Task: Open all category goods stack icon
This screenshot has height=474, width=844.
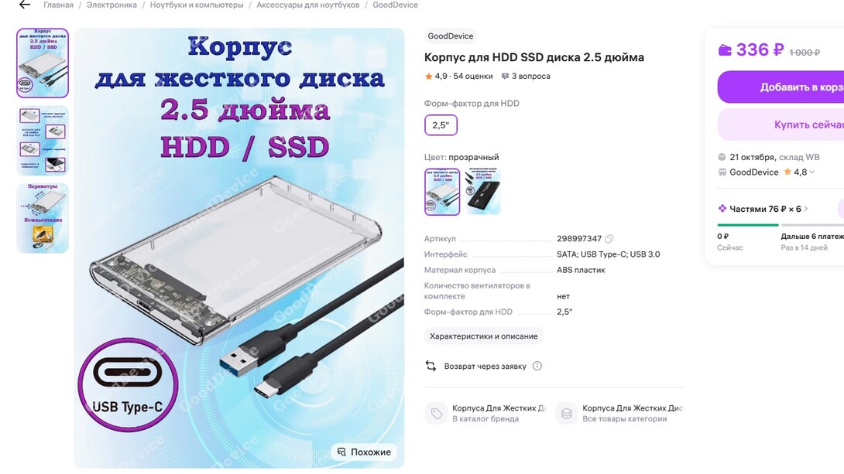Action: pyautogui.click(x=566, y=413)
